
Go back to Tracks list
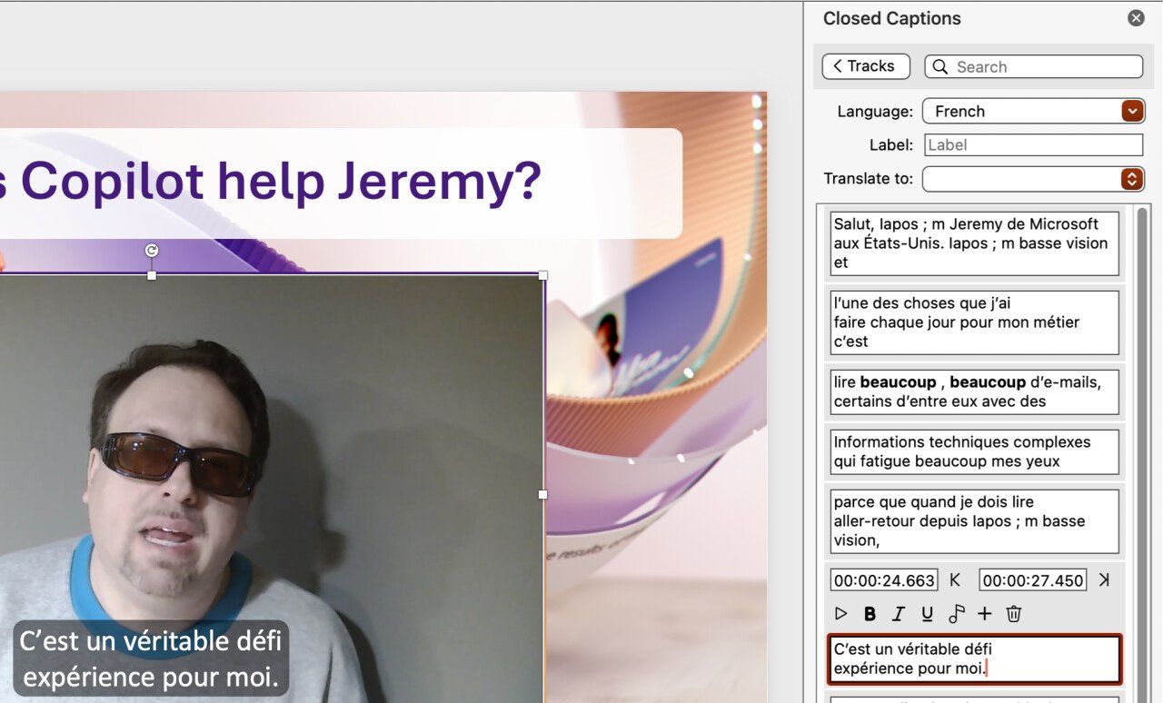click(866, 66)
